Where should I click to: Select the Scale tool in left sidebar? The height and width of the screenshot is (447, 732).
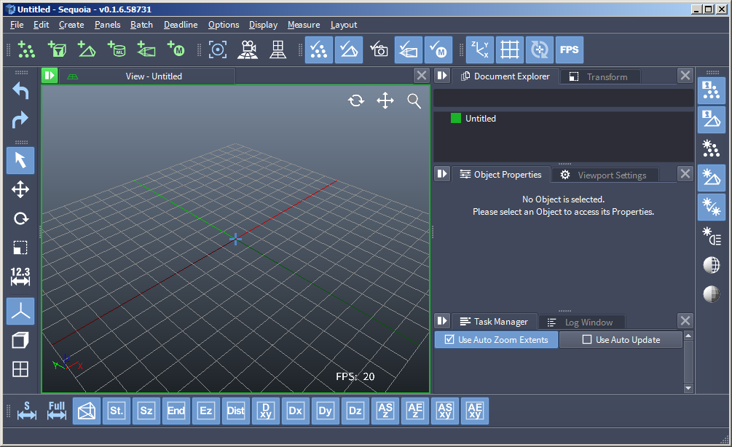pos(20,248)
